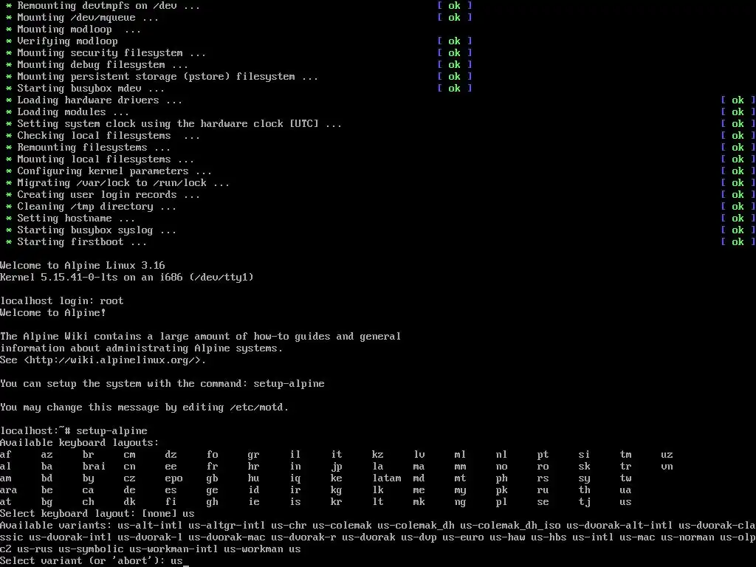Click the 'ok' status beside 'Starting firstboot'

coord(738,242)
